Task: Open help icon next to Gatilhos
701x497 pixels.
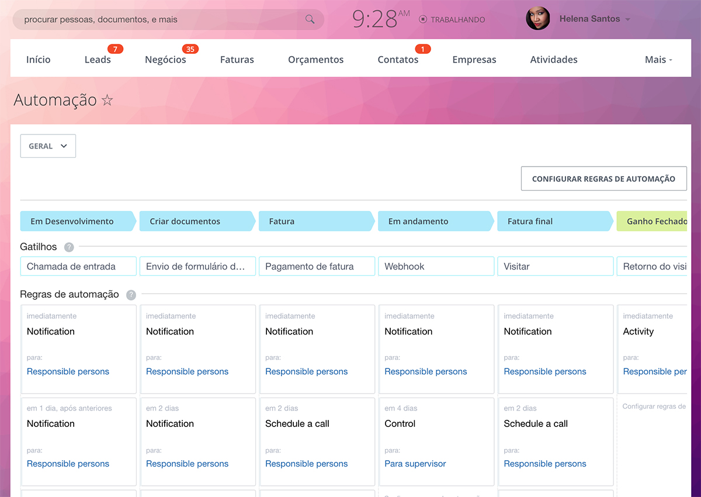Action: (x=69, y=247)
